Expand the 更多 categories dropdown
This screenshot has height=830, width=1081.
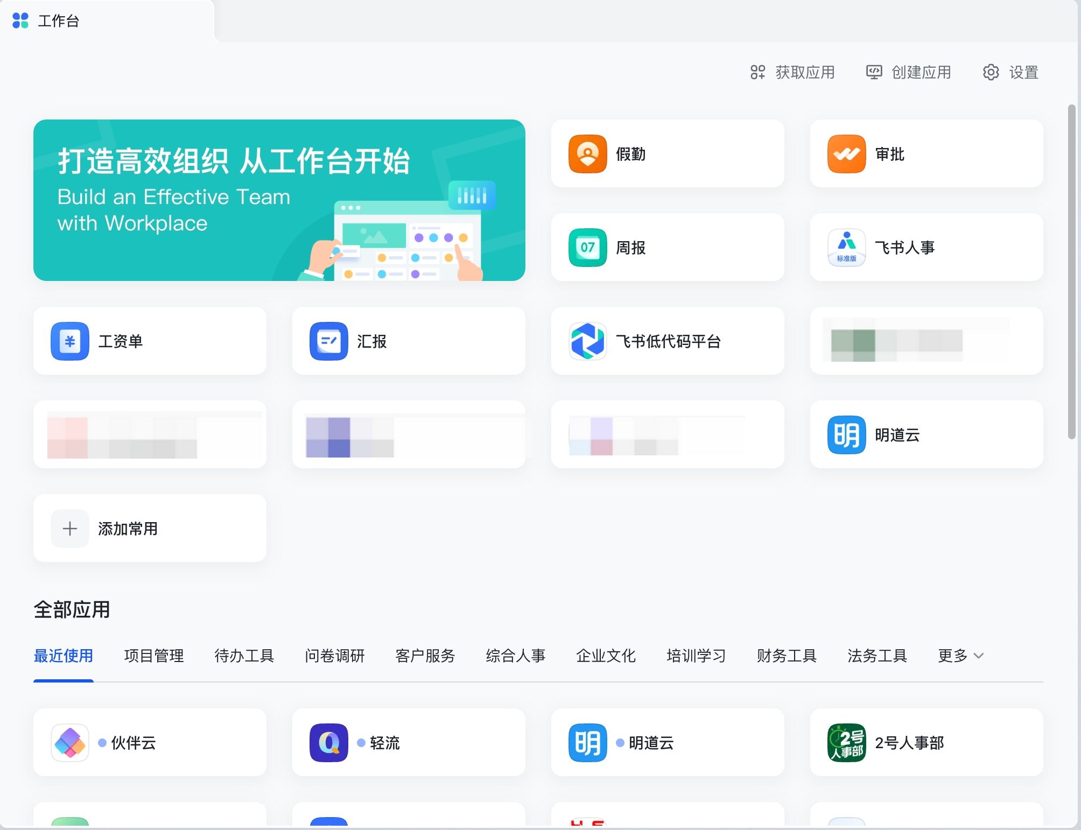pos(960,656)
